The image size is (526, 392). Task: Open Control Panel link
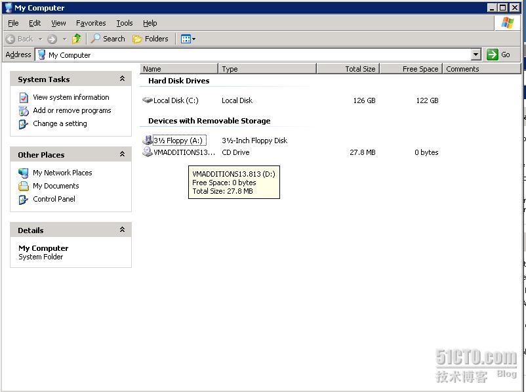coord(54,199)
